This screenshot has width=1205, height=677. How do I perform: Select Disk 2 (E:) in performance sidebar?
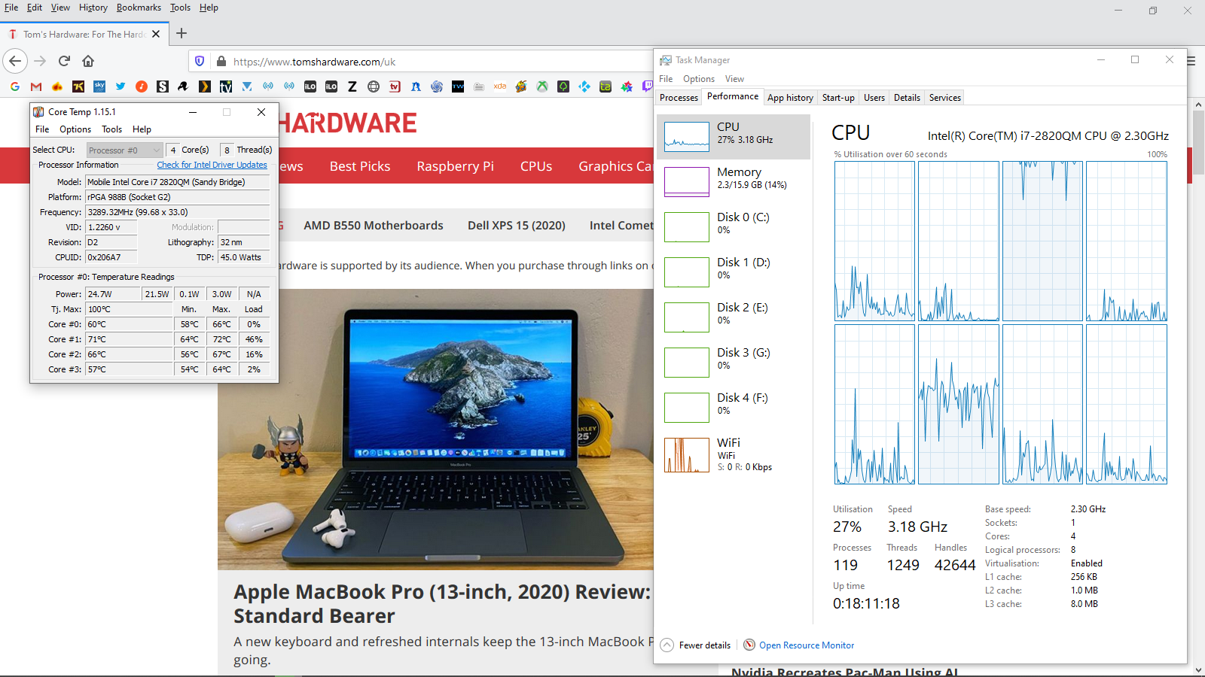(734, 317)
